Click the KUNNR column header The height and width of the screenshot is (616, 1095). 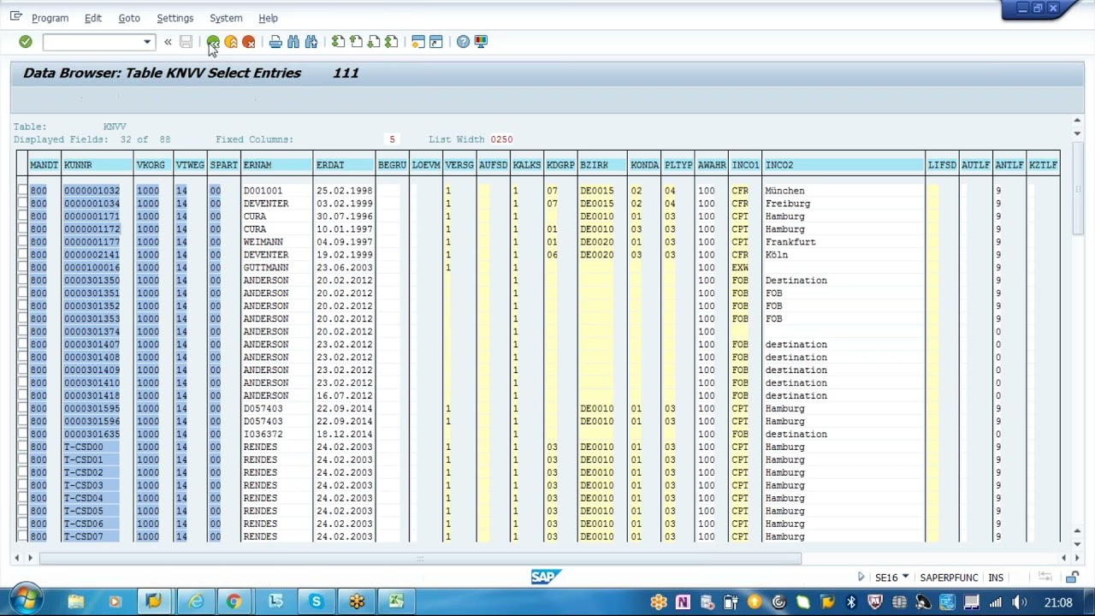point(98,165)
